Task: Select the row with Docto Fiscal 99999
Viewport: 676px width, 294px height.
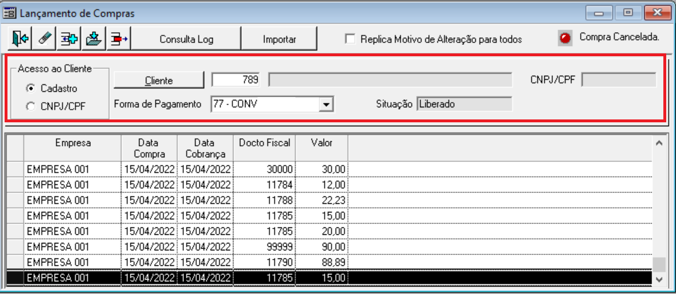Action: (x=330, y=247)
